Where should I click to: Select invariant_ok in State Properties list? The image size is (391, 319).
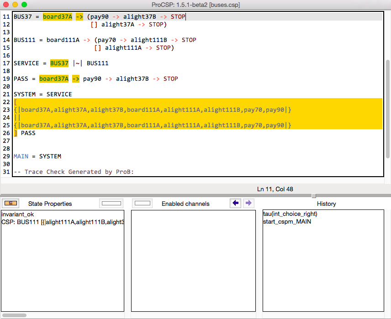point(17,214)
